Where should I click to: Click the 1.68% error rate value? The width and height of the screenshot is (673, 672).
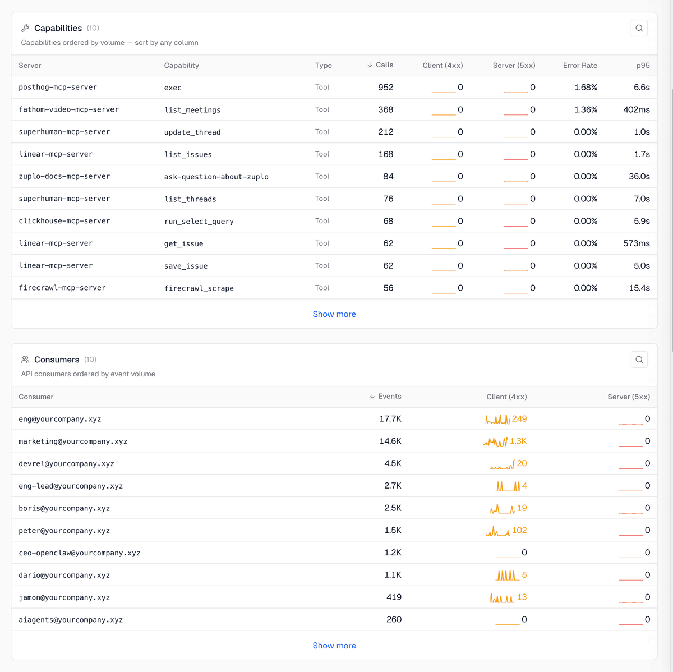pos(586,88)
